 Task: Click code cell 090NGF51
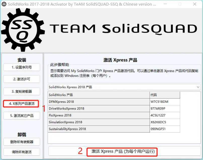(165, 129)
